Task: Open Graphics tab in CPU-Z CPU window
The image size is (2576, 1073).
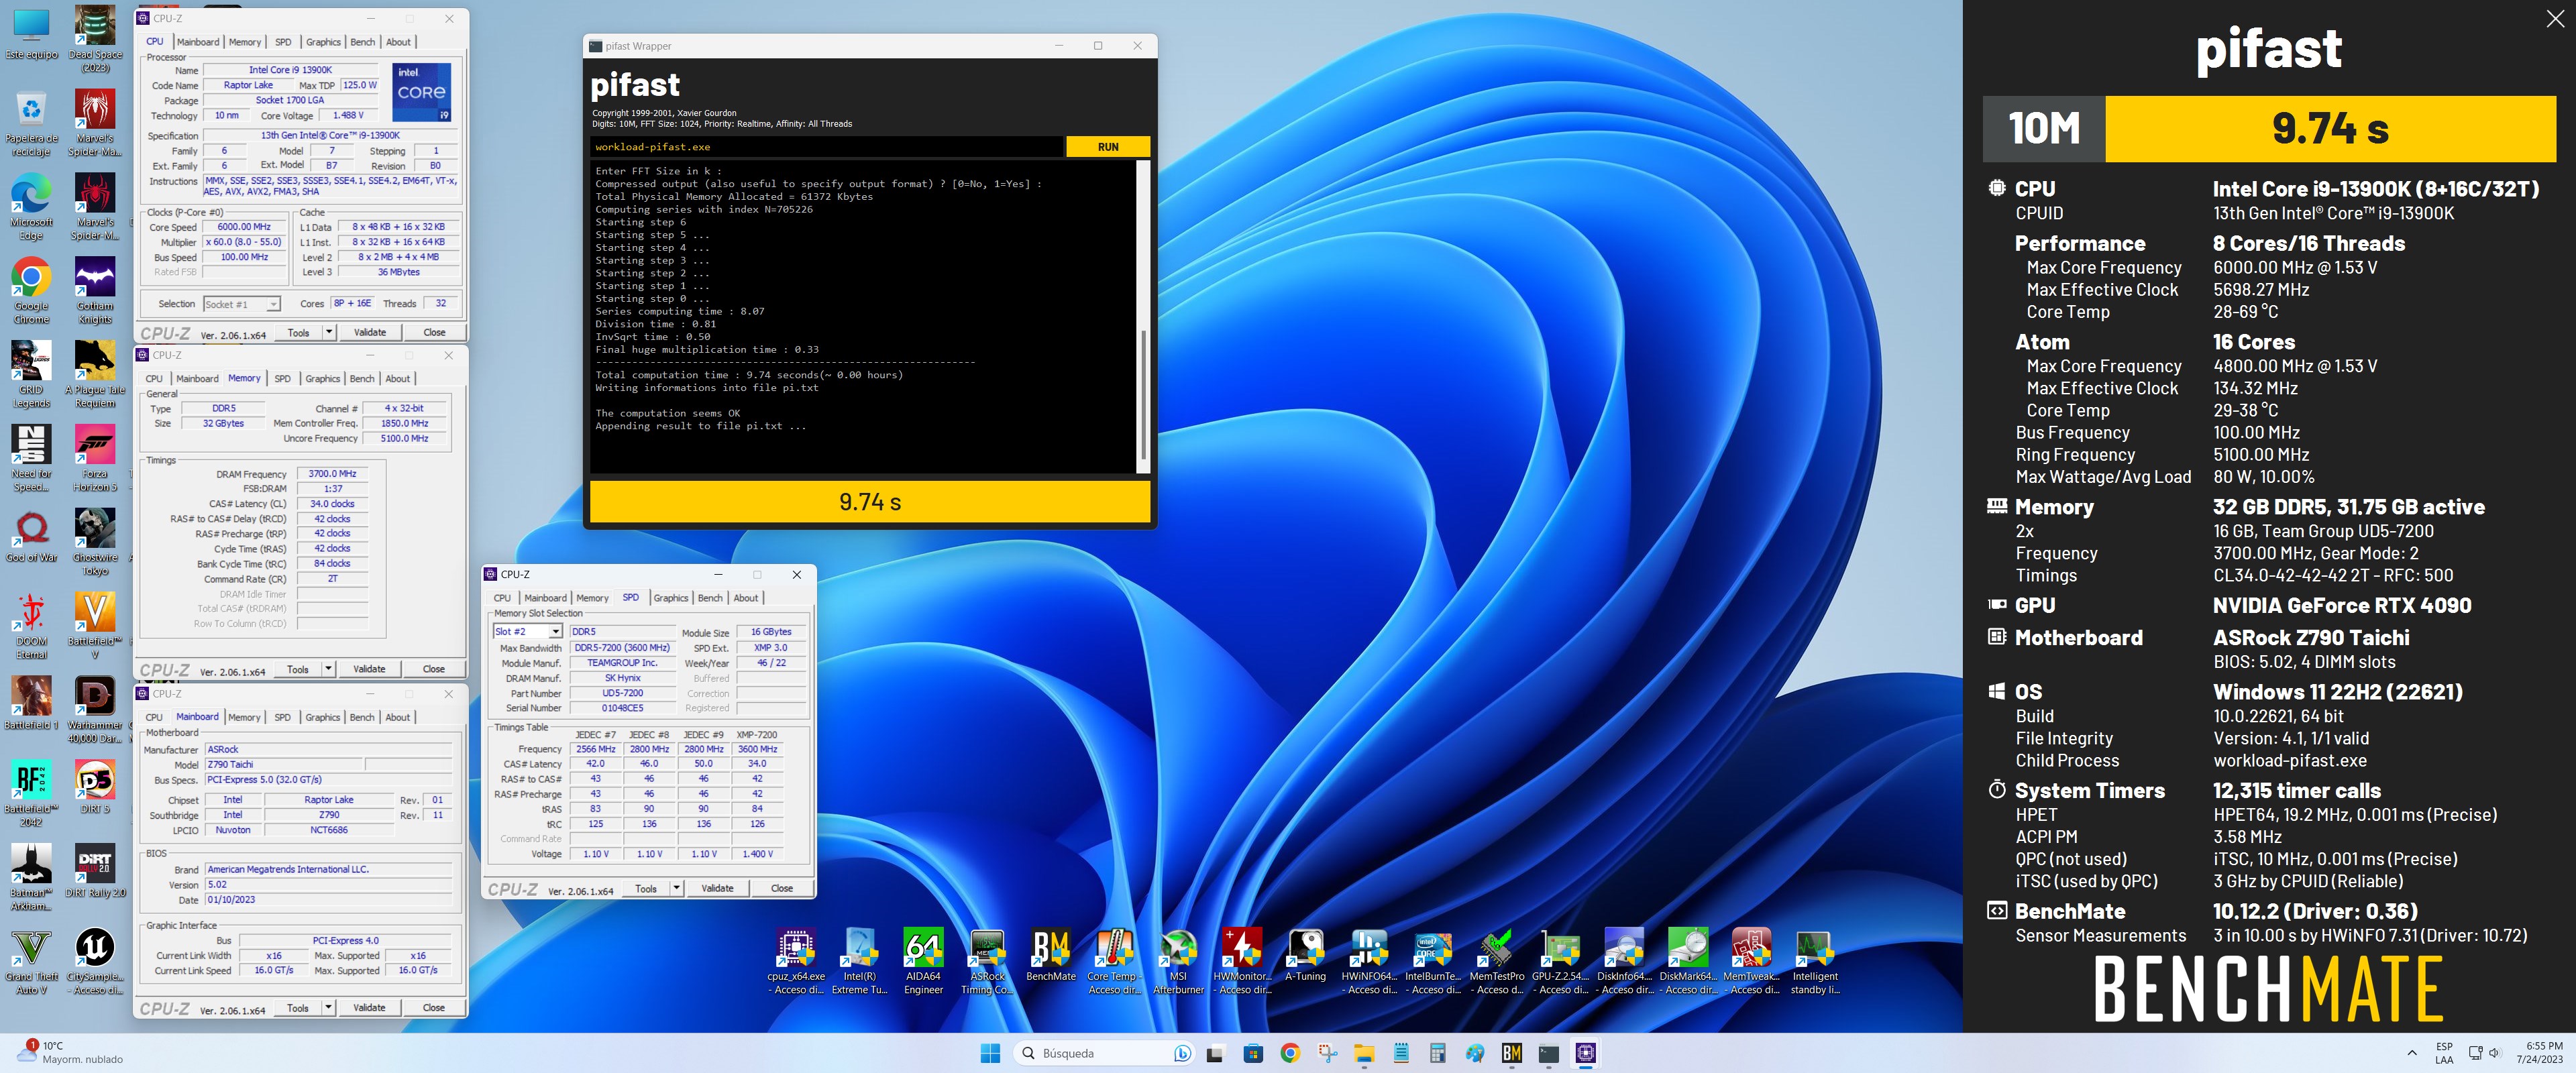Action: (323, 42)
